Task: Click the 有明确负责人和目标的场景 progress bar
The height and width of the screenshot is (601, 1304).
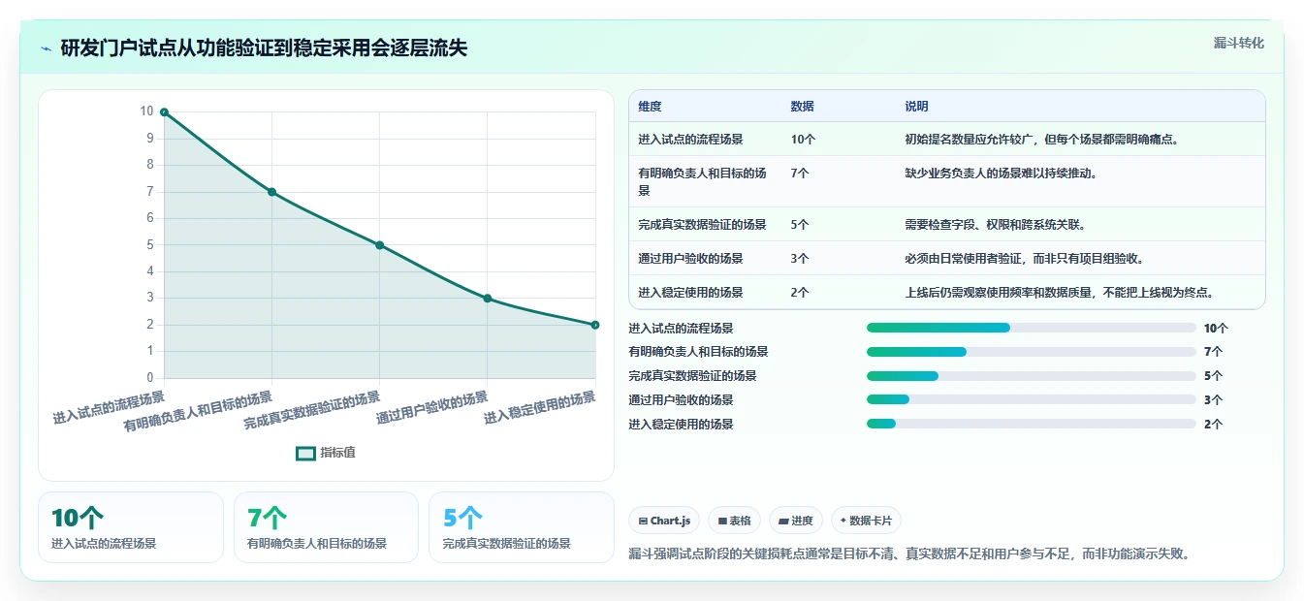Action: [x=1032, y=352]
